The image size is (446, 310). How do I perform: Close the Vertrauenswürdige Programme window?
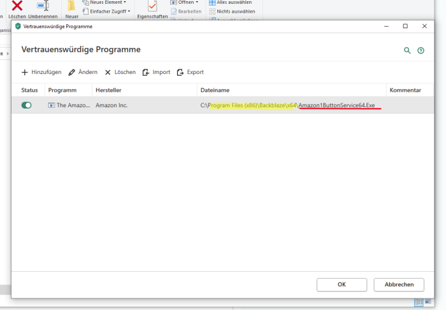coord(424,26)
